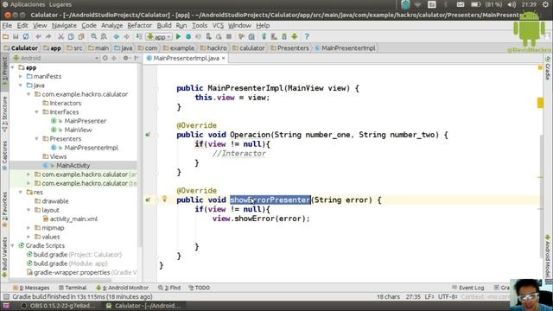Open the TODO tool window

pyautogui.click(x=199, y=288)
